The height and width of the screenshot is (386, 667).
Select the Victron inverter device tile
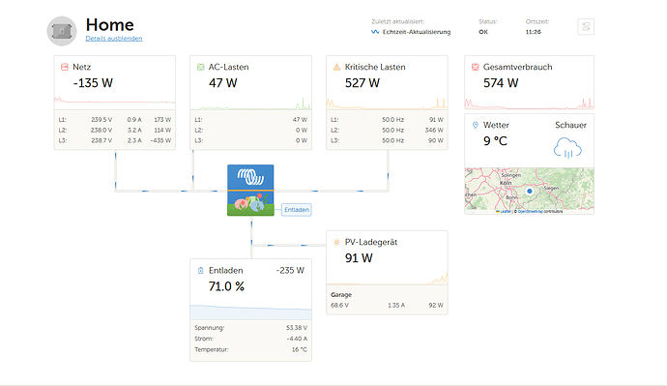(x=250, y=191)
